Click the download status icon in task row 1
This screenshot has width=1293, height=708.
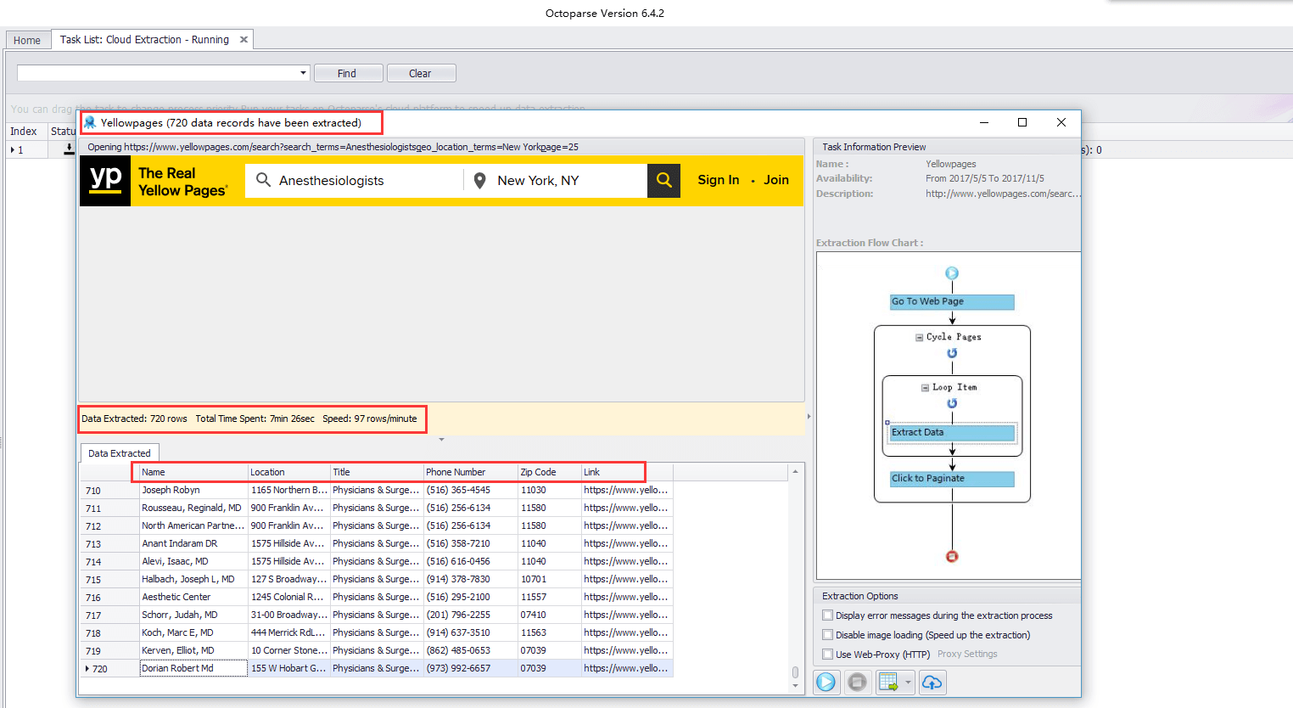click(70, 149)
